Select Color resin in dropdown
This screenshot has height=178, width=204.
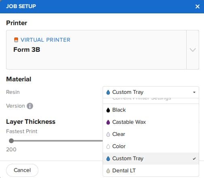(x=151, y=146)
